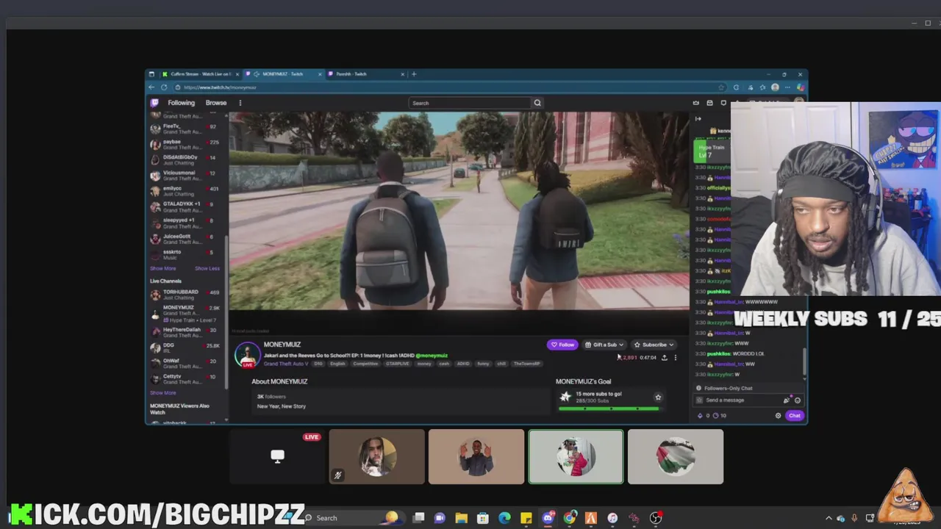Open the Grand Theft Auto V category link
The height and width of the screenshot is (529, 941).
(287, 364)
